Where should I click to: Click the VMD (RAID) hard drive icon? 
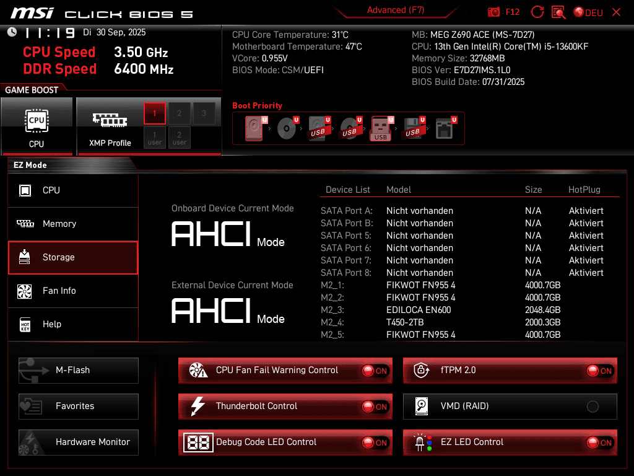422,406
